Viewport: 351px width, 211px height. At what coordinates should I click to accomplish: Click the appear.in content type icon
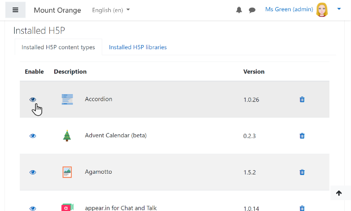pyautogui.click(x=67, y=207)
